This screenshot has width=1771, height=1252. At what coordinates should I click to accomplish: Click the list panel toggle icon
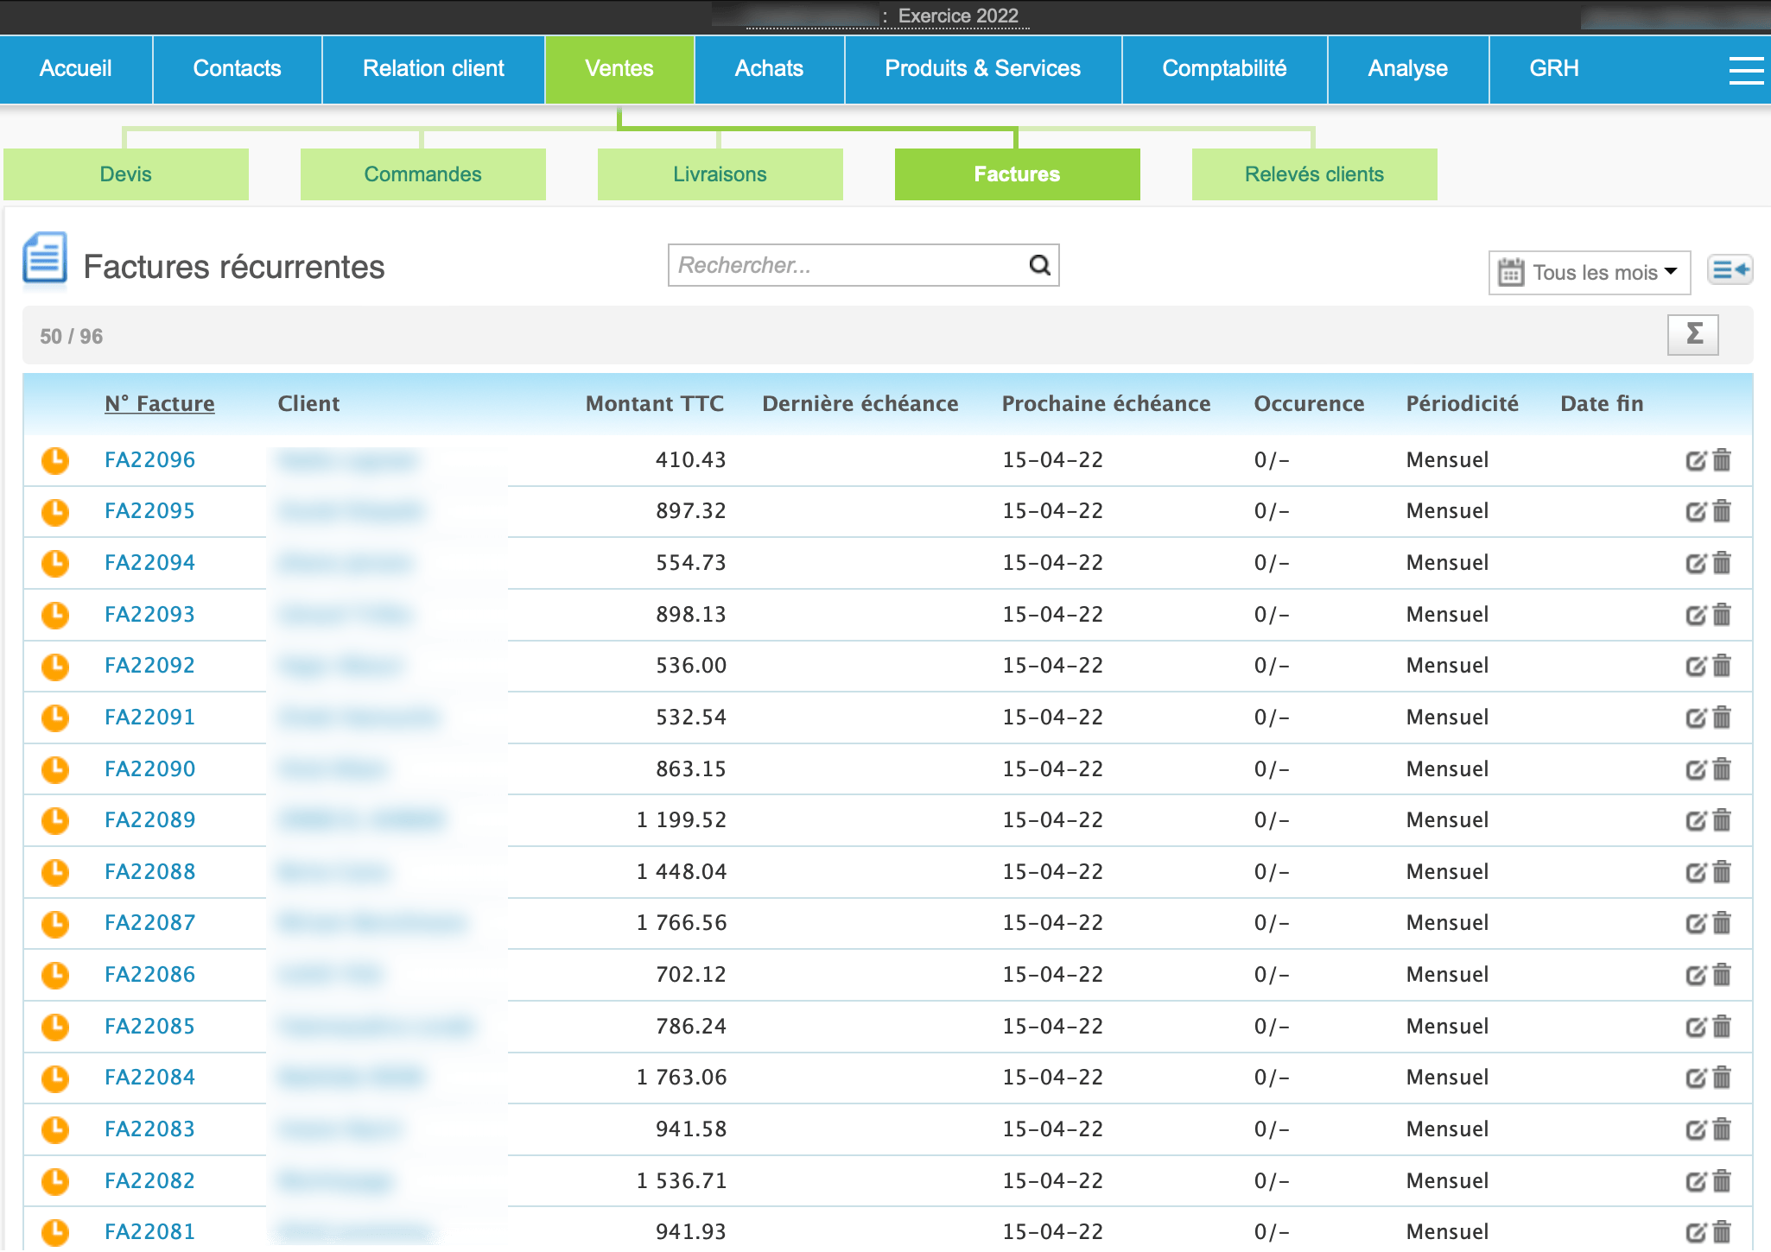1730,270
